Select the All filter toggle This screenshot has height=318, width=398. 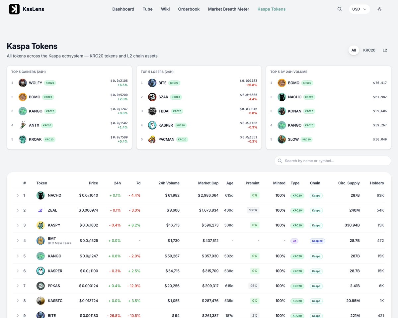coord(354,50)
